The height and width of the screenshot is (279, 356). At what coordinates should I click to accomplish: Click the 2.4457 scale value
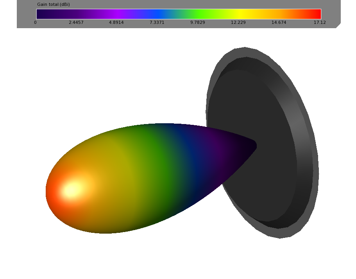[x=76, y=22]
